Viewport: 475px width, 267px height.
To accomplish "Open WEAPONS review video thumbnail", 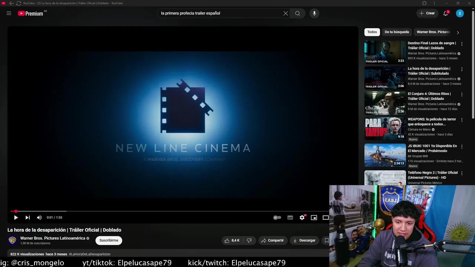I will (385, 128).
